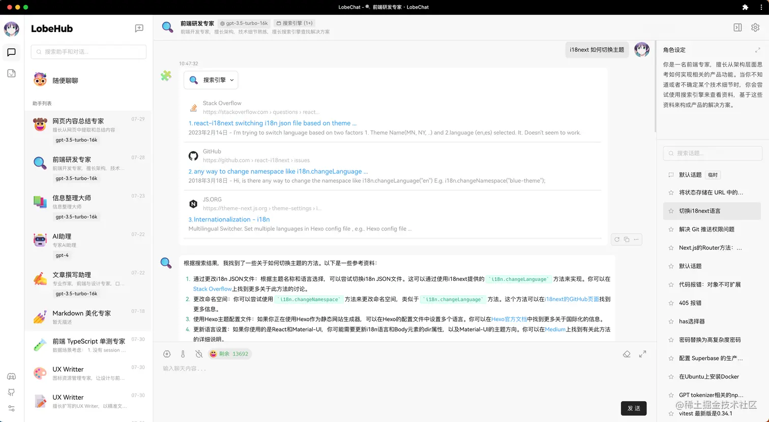Expand the 搜索引擎 plugin dropdown
This screenshot has height=422, width=769.
pyautogui.click(x=211, y=80)
